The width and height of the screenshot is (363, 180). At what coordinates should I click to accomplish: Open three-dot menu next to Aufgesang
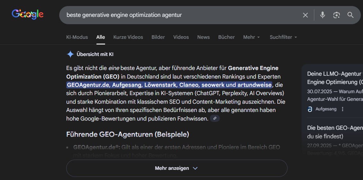click(343, 109)
